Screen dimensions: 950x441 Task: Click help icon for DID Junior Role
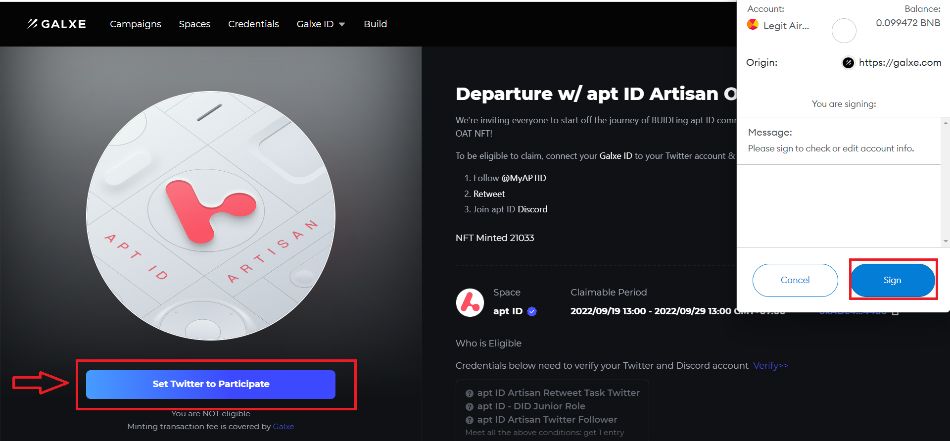click(469, 407)
